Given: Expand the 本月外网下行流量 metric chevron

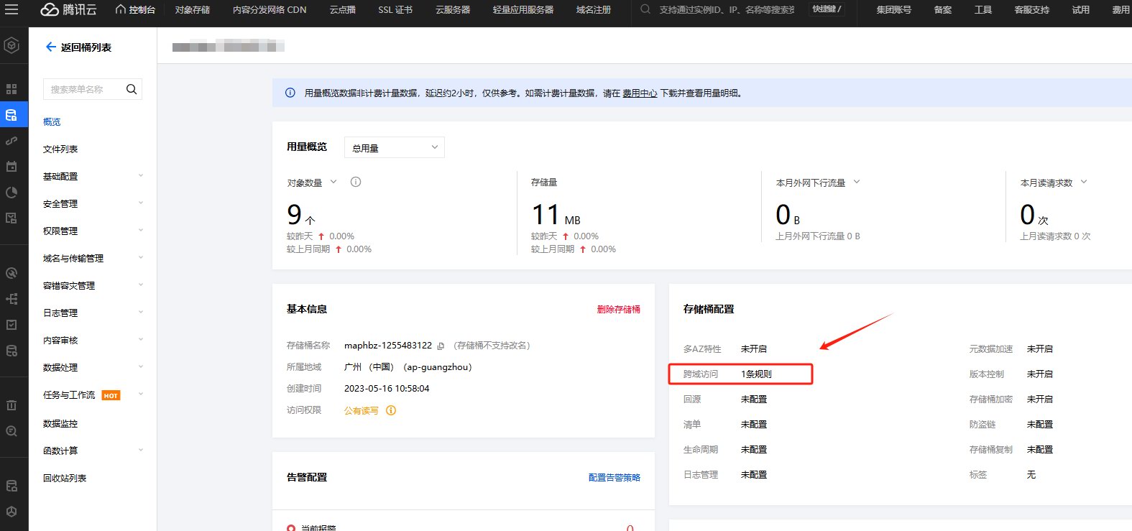Looking at the screenshot, I should point(857,182).
